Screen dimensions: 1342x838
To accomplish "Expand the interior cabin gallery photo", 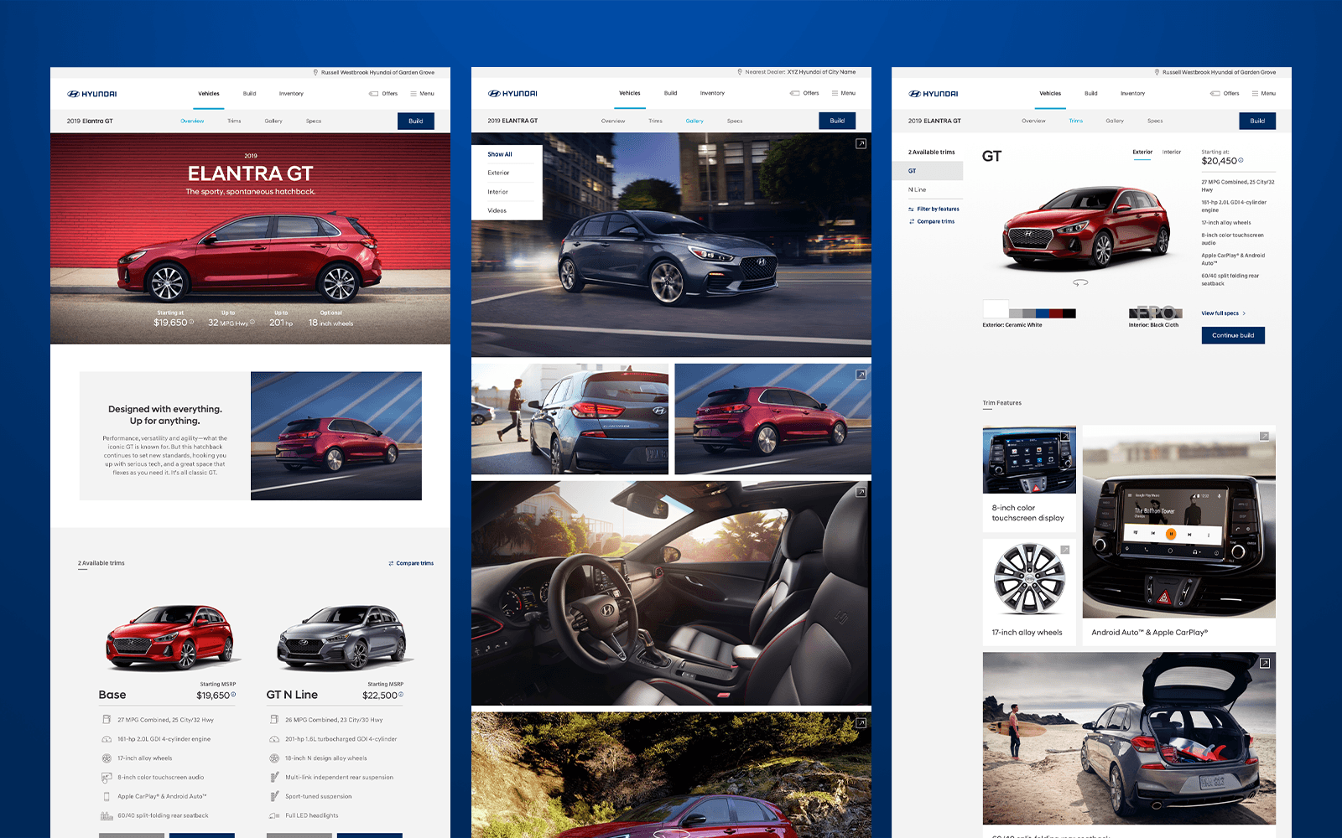I will coord(861,492).
